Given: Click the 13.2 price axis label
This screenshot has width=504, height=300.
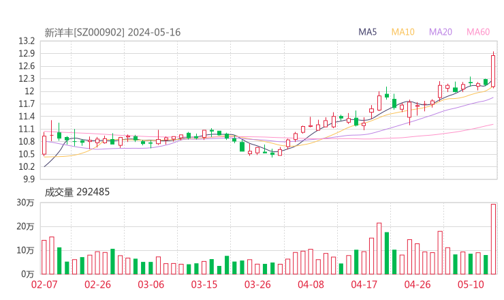Looking at the screenshot, I should (x=27, y=41).
